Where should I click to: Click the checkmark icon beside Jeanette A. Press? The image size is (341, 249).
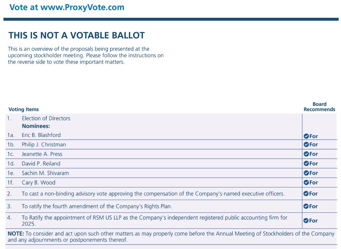[306, 154]
